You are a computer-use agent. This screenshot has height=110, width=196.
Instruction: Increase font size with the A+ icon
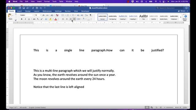click(43, 15)
